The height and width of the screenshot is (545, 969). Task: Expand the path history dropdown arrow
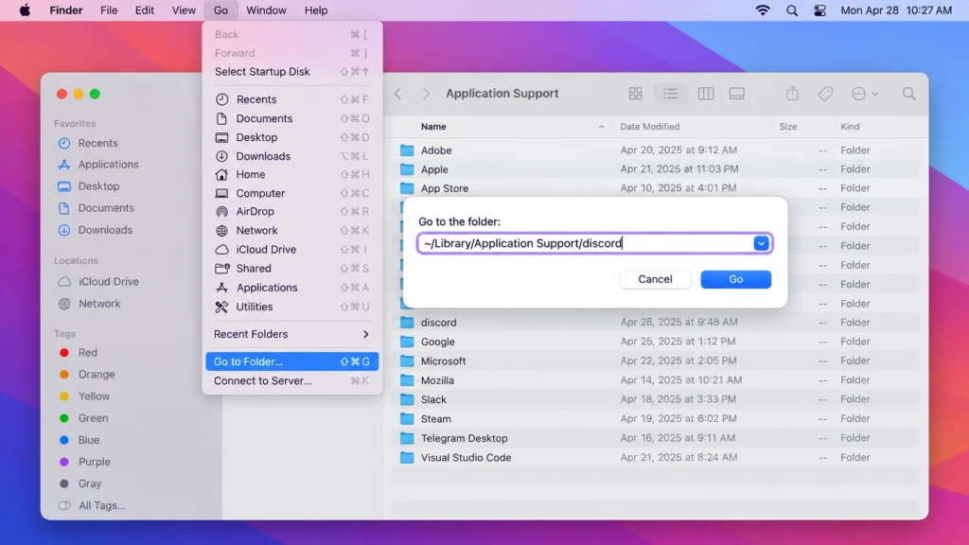click(x=761, y=243)
